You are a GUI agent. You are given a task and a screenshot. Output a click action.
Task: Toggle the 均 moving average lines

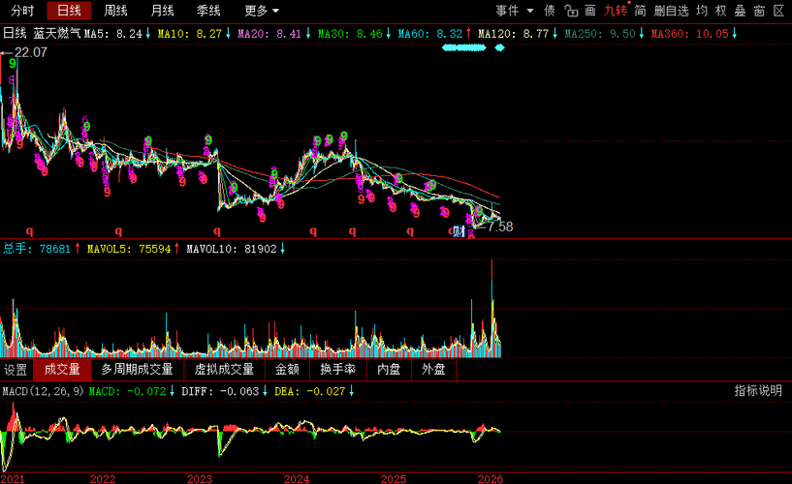point(702,11)
